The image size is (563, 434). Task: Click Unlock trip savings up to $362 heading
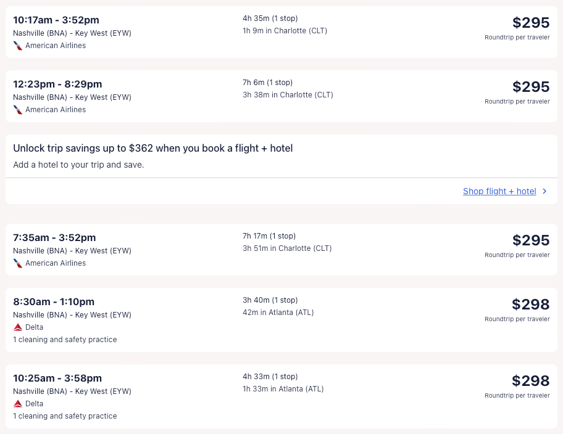pyautogui.click(x=152, y=149)
